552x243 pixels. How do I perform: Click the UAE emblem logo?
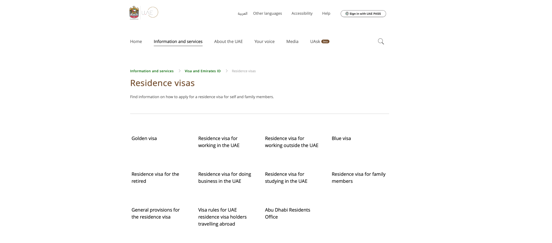tap(134, 12)
